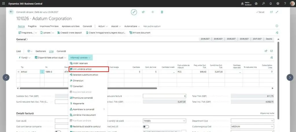Delete the order with trash icon

coord(162,12)
